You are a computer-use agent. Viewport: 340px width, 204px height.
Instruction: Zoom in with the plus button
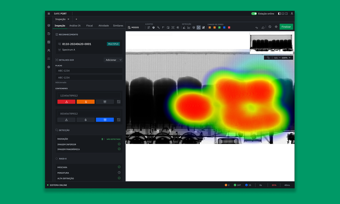[290, 58]
